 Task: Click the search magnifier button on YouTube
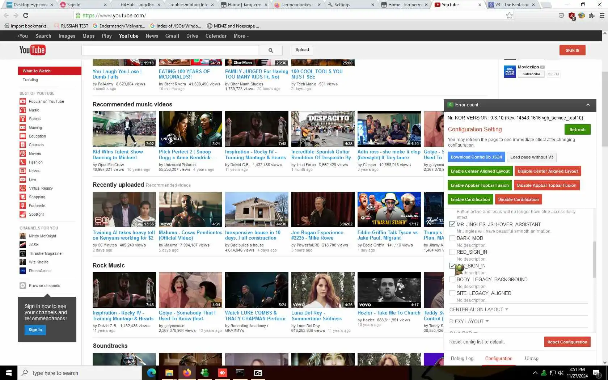pyautogui.click(x=271, y=50)
